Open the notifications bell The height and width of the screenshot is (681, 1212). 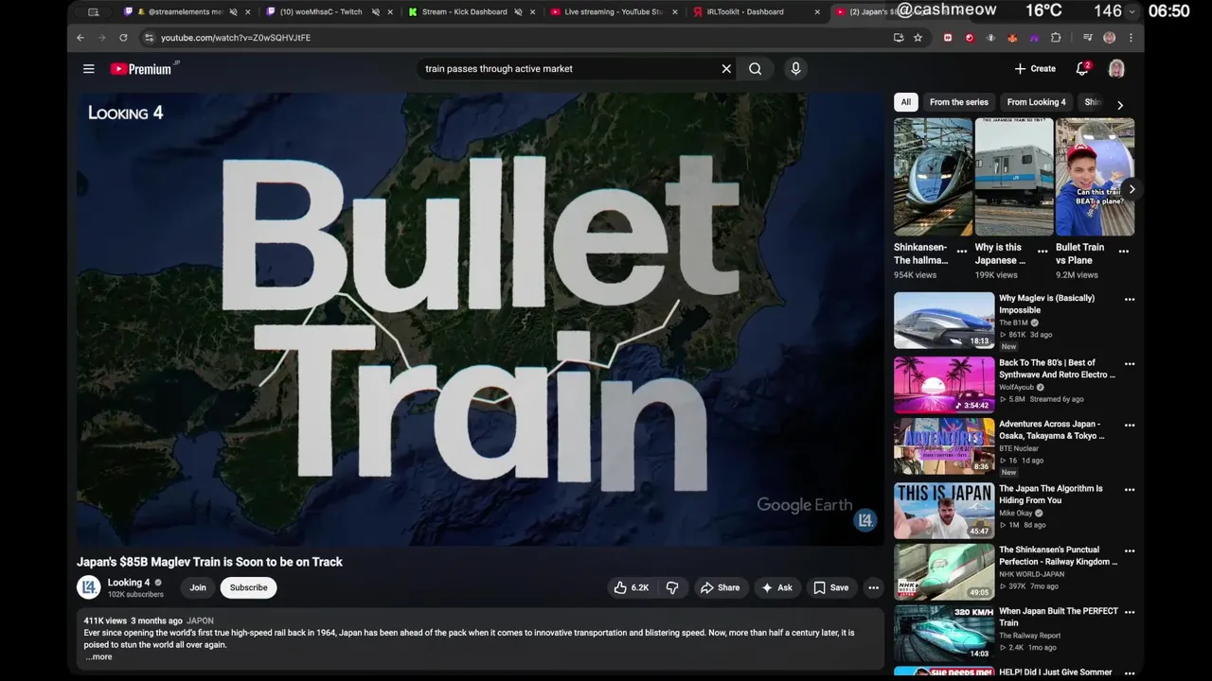coord(1082,69)
